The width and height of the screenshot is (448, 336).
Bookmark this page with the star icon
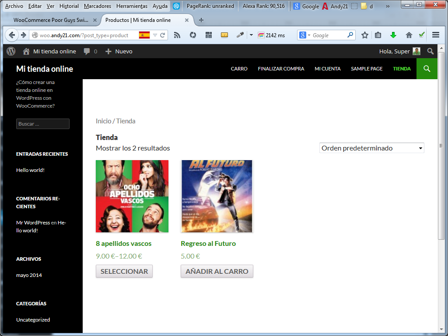(x=364, y=35)
